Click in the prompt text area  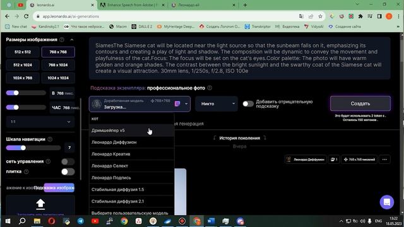(240, 58)
